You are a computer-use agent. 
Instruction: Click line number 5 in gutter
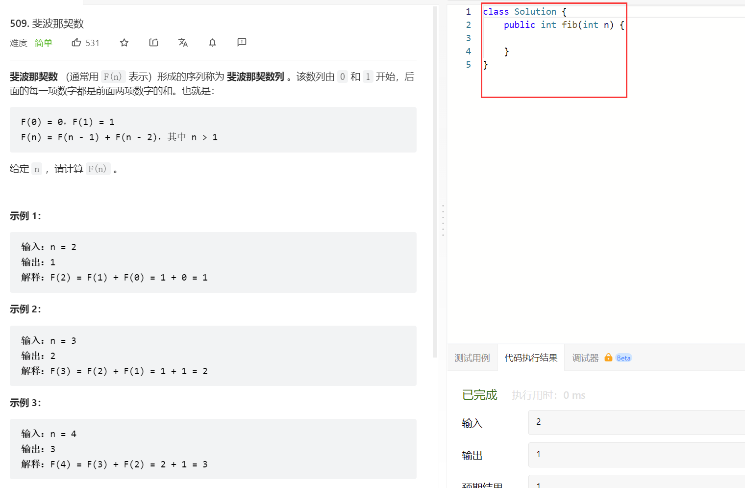[469, 65]
